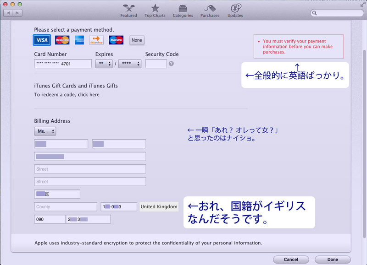367x265 pixels.
Task: Open expiry month dropdown
Action: coord(104,64)
